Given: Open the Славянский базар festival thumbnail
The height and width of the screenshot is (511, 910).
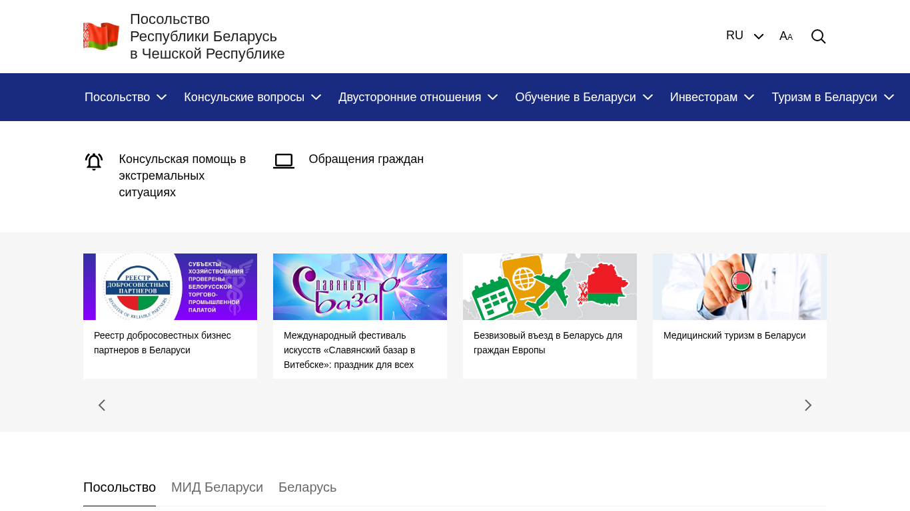Looking at the screenshot, I should click(x=360, y=287).
